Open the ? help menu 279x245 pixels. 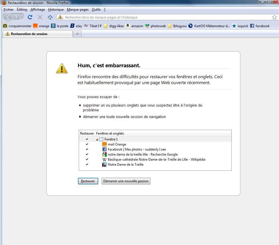click(105, 10)
